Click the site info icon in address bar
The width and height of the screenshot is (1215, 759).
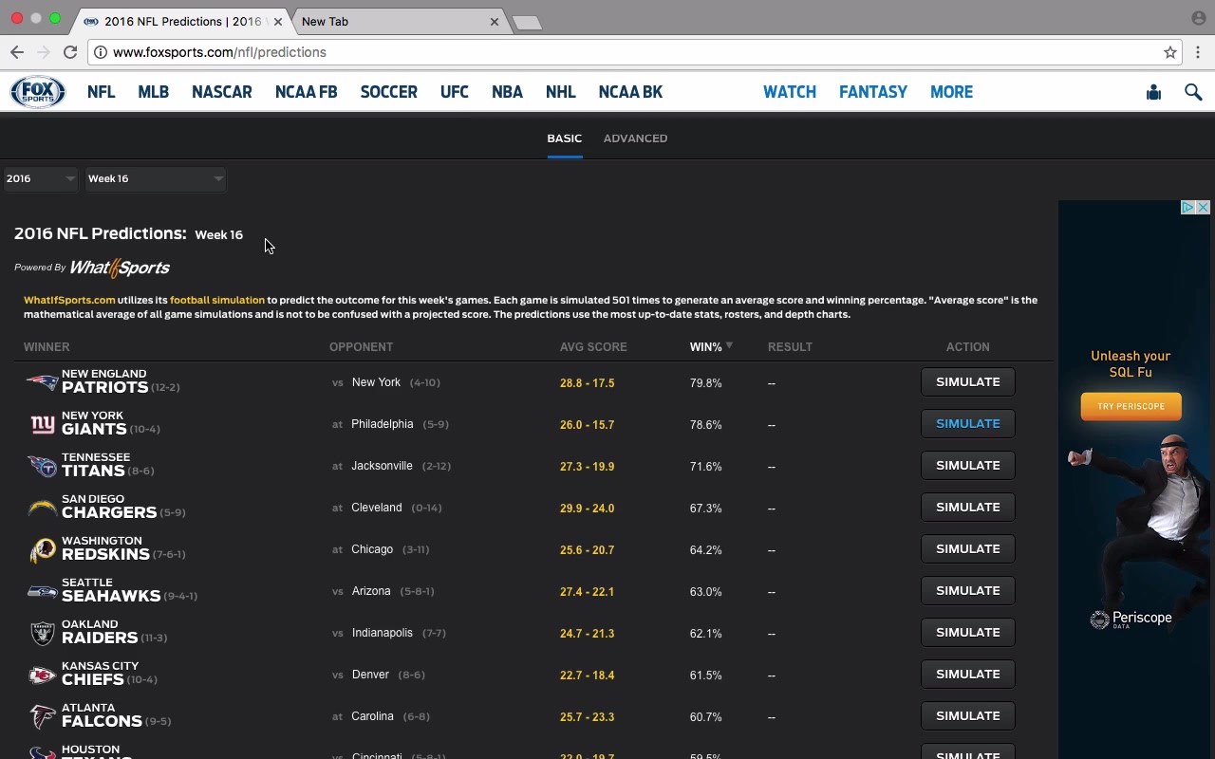click(100, 52)
